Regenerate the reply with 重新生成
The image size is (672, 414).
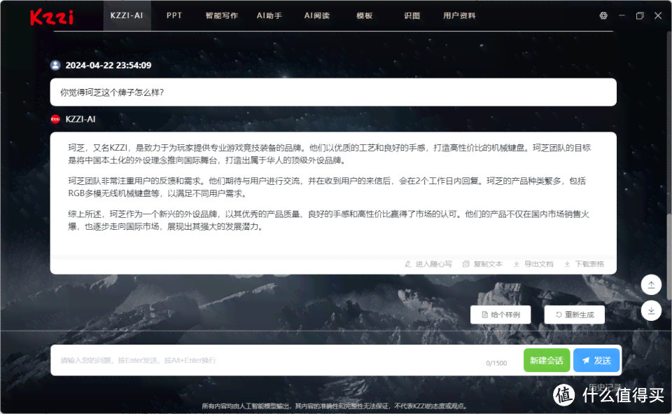574,315
